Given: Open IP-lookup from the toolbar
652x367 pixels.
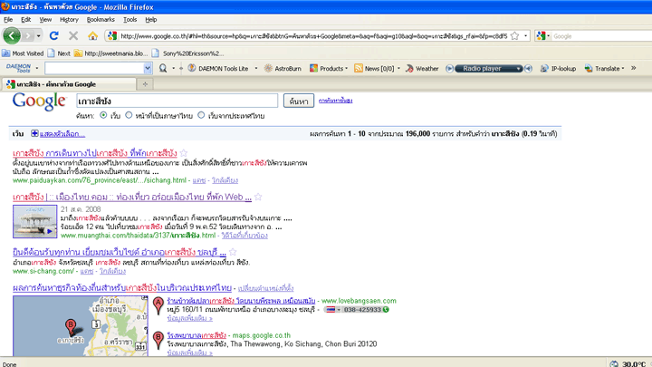Looking at the screenshot, I should (x=558, y=69).
